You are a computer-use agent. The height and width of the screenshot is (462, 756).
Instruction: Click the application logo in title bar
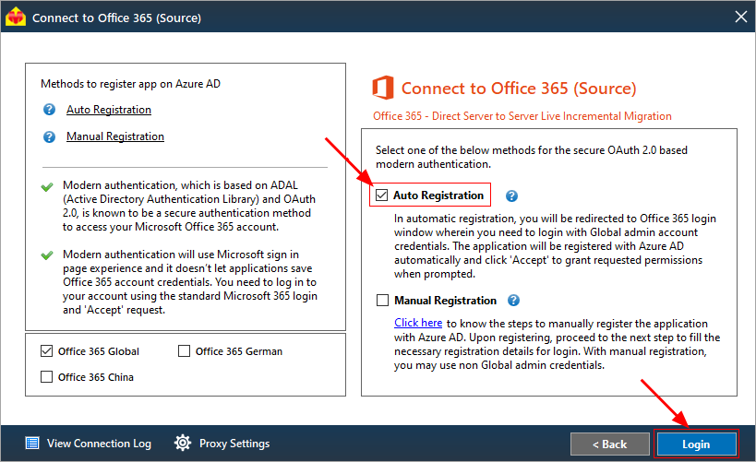click(16, 17)
